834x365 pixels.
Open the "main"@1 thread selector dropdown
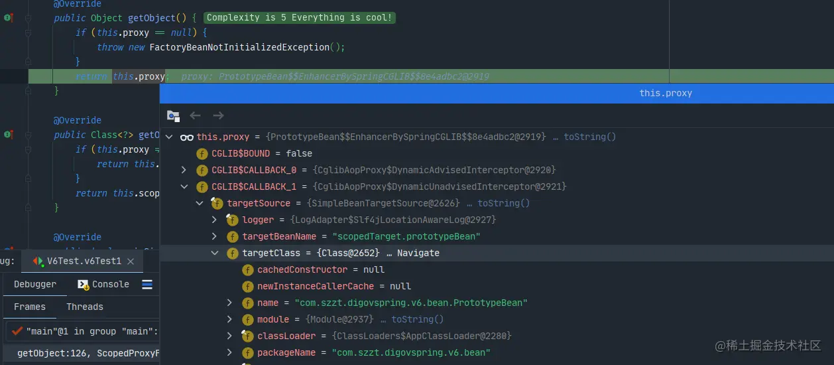click(x=83, y=330)
